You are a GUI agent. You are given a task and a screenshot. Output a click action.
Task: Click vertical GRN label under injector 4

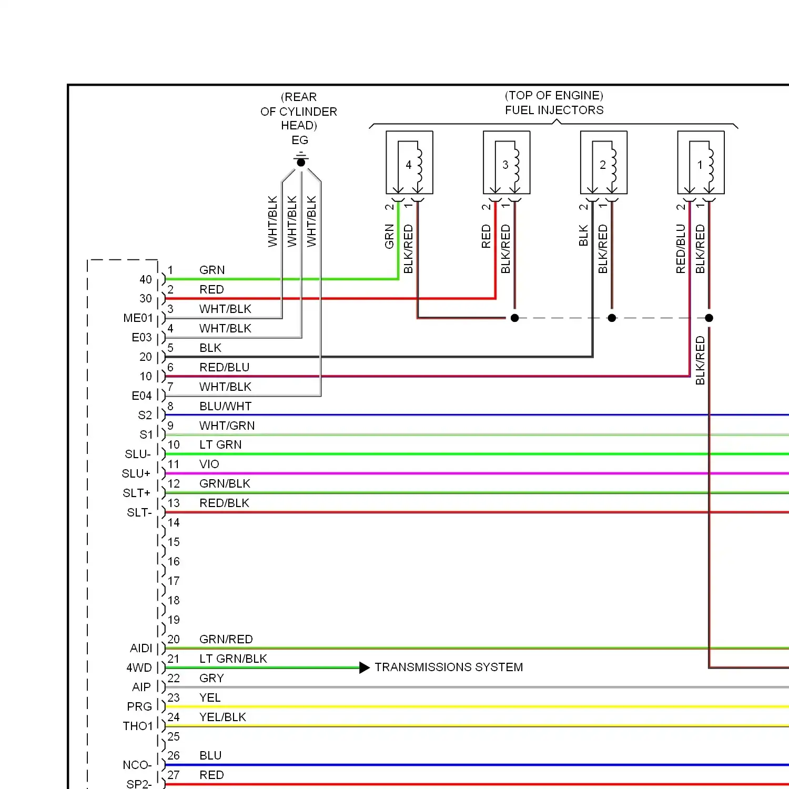coord(389,236)
